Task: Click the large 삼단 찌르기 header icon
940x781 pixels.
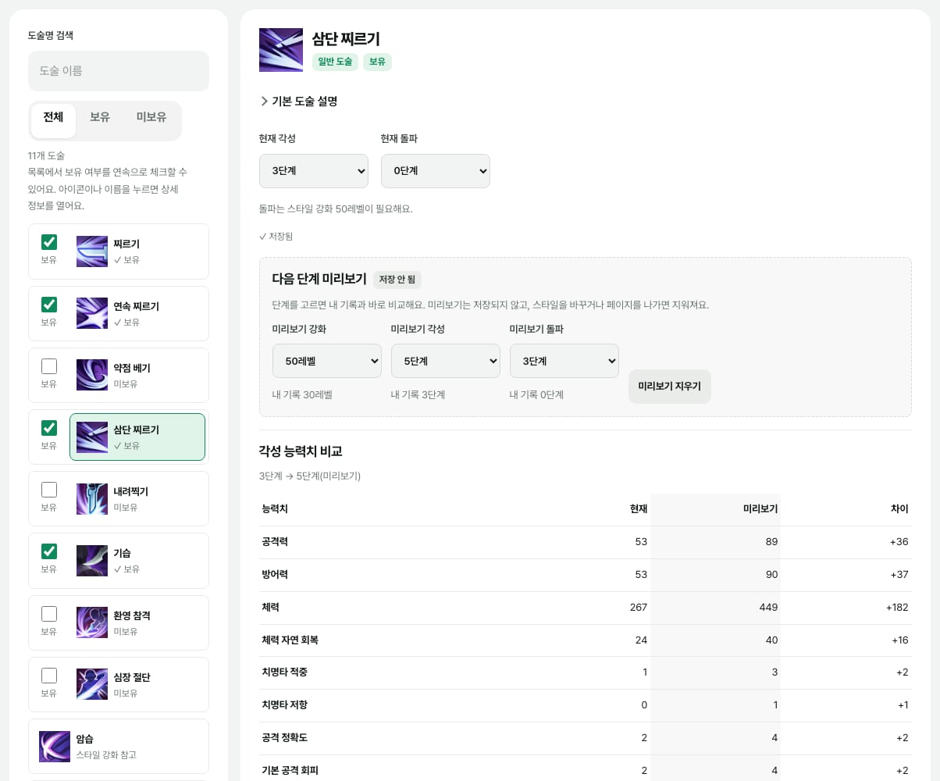Action: pos(281,50)
